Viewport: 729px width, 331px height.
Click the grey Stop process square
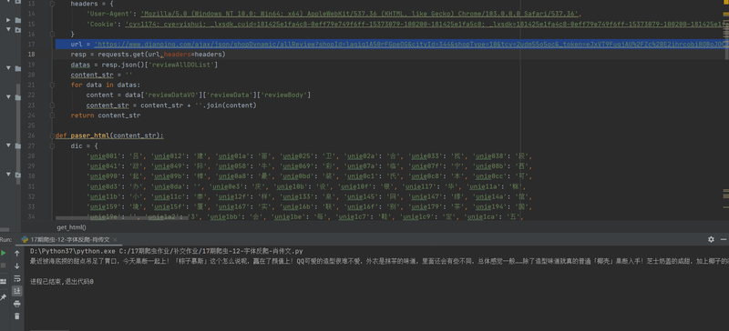pos(4,266)
